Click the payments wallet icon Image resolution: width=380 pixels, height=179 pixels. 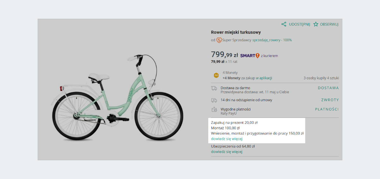[214, 109]
